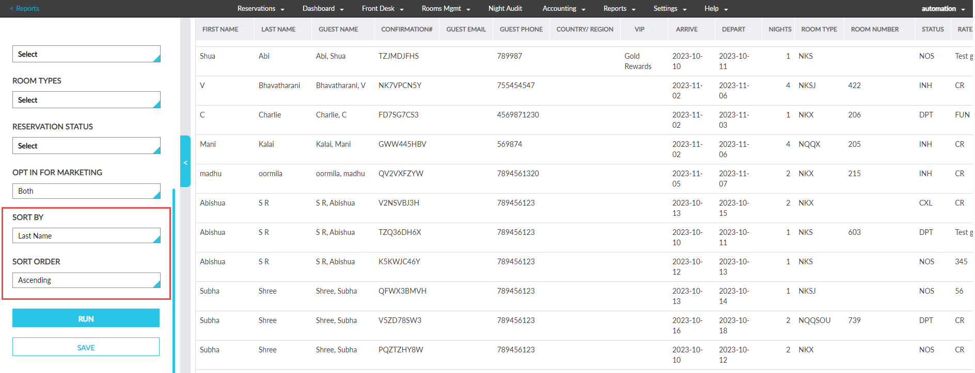975x373 pixels.
Task: Collapse the filter sidebar with arrow handle
Action: point(185,162)
